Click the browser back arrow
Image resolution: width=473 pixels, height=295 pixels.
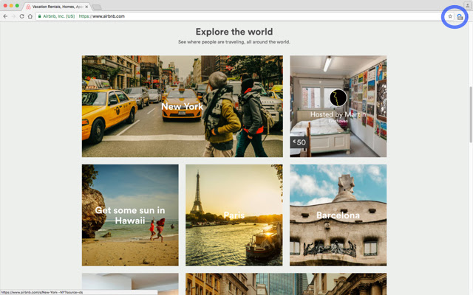pyautogui.click(x=5, y=16)
